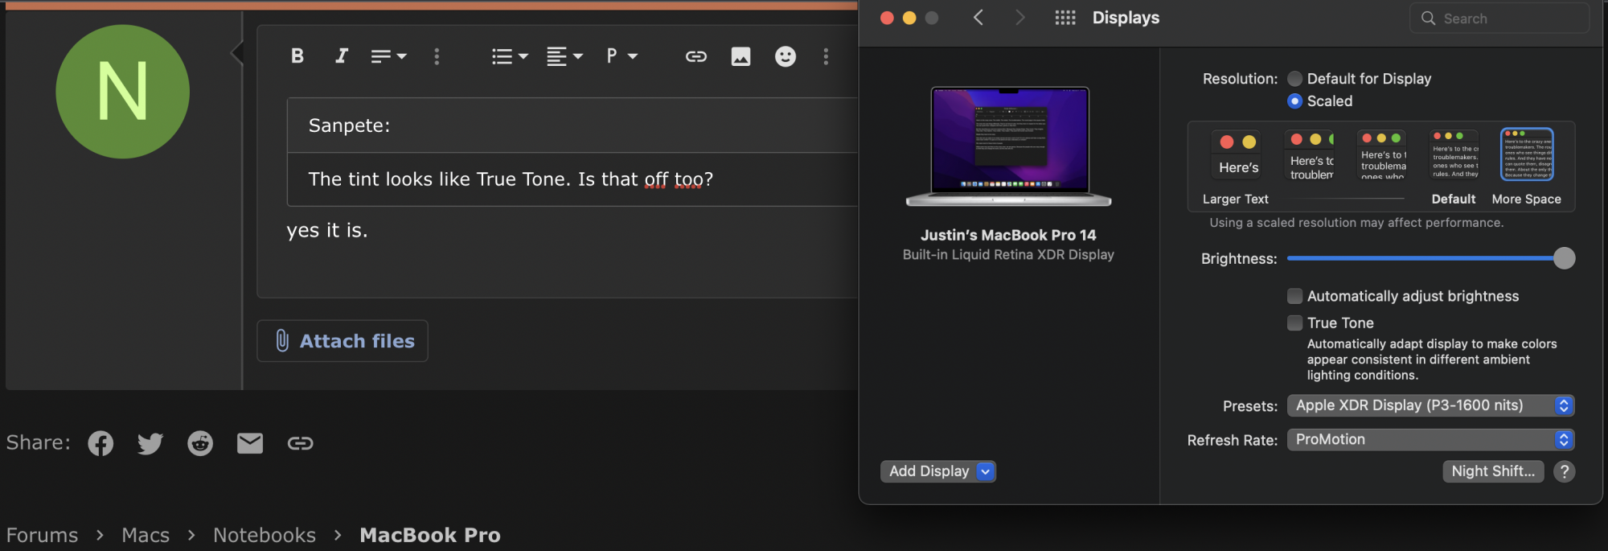The image size is (1608, 551).
Task: Insert a link using the chain icon
Action: 696,56
